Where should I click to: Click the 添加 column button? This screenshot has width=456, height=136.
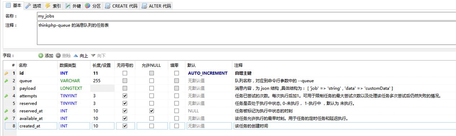pyautogui.click(x=46, y=56)
